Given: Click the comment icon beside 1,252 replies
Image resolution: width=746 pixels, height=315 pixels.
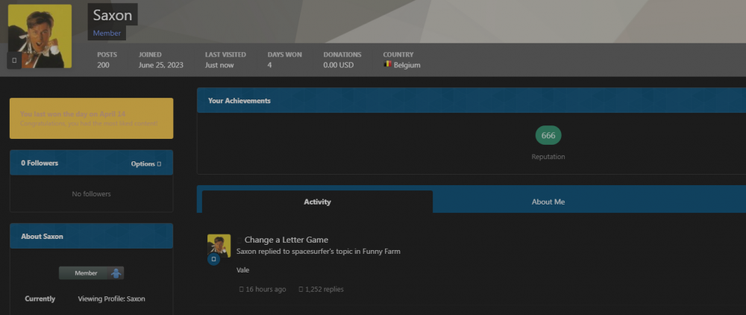Looking at the screenshot, I should (301, 290).
